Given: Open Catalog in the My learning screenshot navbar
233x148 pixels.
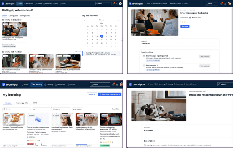Looking at the screenshot, I should pos(48,84).
